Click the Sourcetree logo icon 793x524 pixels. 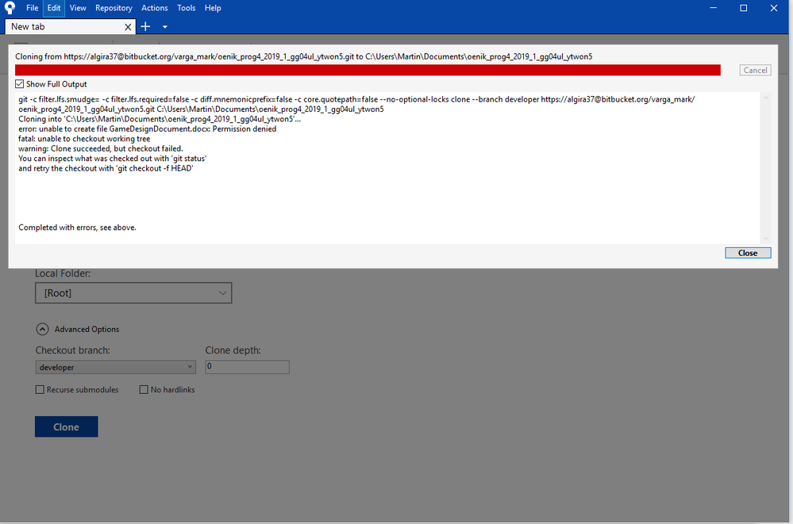point(10,8)
